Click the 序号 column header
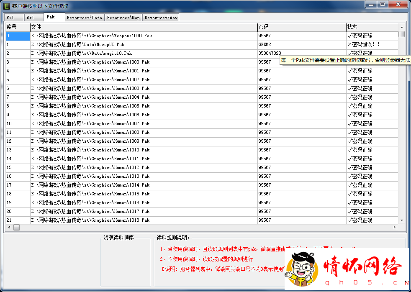The image size is (411, 292). click(x=18, y=27)
